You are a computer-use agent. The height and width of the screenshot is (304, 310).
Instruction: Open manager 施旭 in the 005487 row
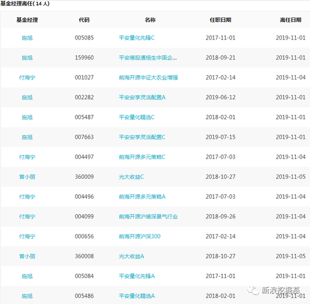tap(27, 117)
